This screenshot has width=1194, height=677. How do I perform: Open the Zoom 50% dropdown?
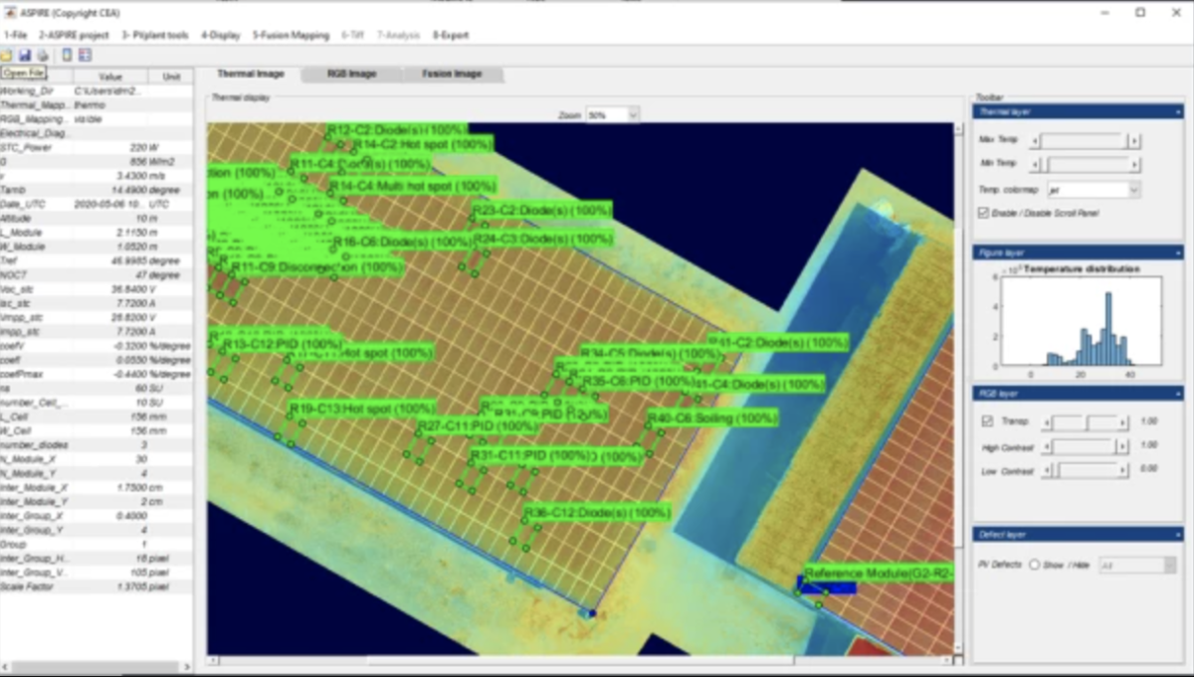612,115
